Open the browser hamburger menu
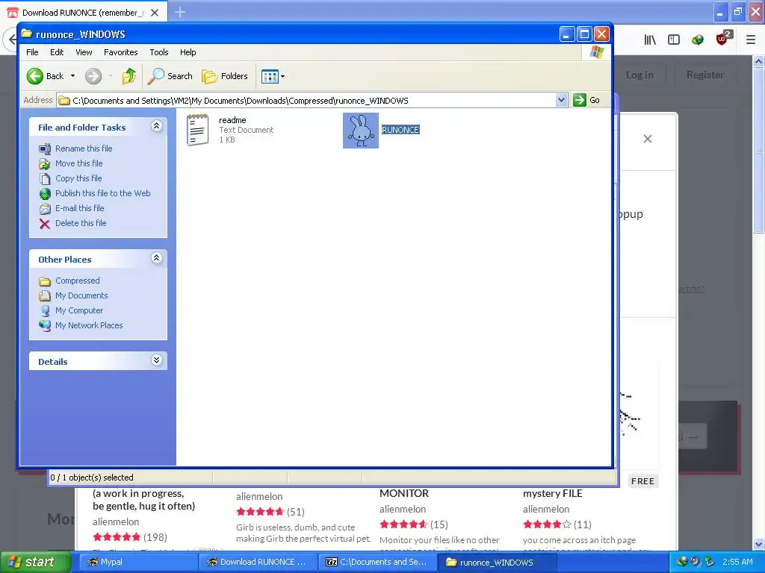Image resolution: width=765 pixels, height=573 pixels. [751, 40]
